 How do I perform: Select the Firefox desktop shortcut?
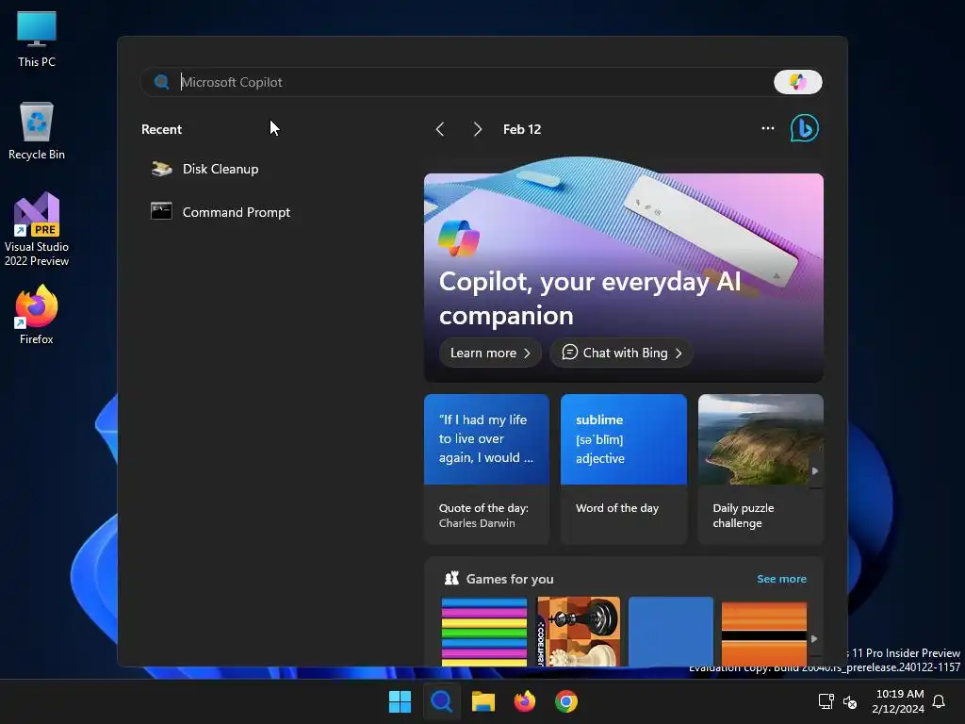point(37,315)
